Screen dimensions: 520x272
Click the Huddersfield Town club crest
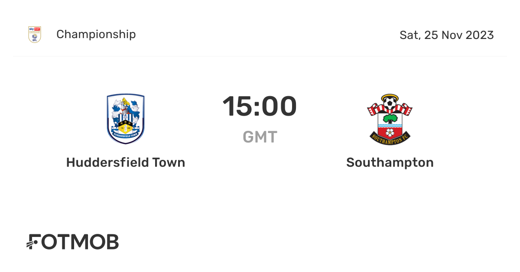(126, 119)
